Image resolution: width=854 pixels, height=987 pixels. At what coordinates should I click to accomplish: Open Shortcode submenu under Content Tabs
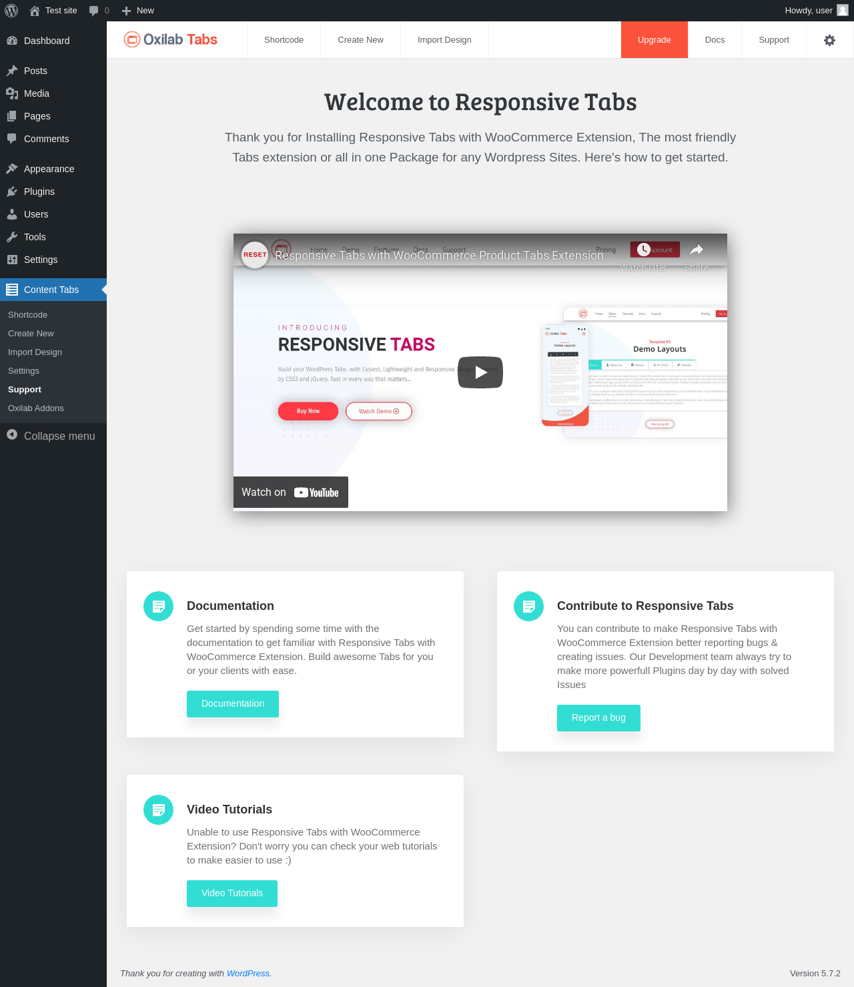[53, 315]
